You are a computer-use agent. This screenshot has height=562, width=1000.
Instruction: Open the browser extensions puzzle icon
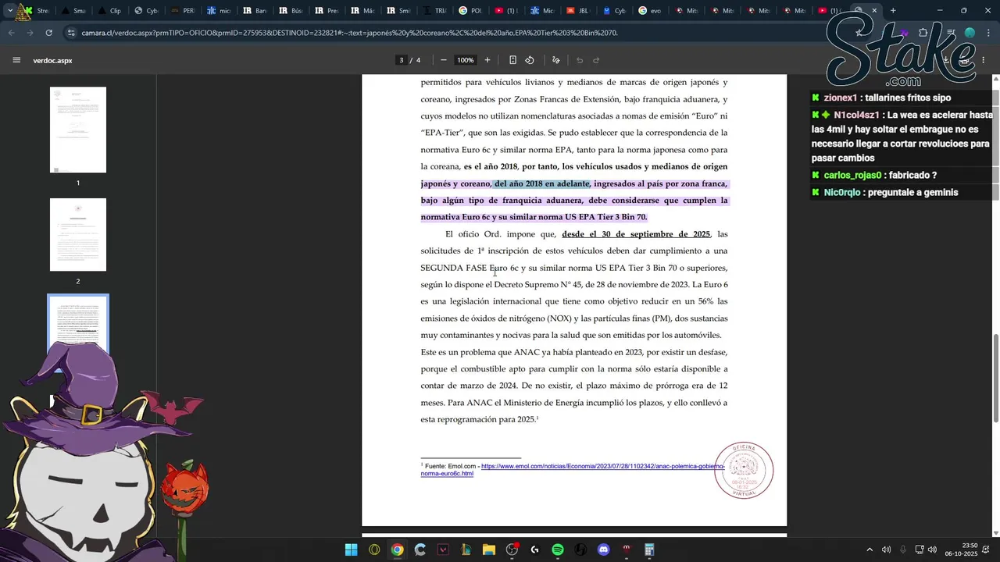click(923, 33)
